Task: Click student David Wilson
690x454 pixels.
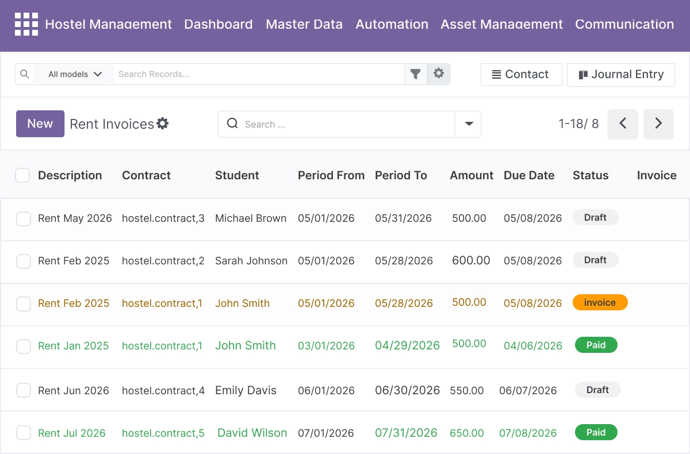Action: click(252, 433)
